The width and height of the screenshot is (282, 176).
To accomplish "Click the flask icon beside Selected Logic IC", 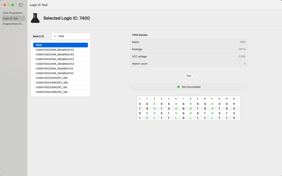I will pyautogui.click(x=35, y=18).
